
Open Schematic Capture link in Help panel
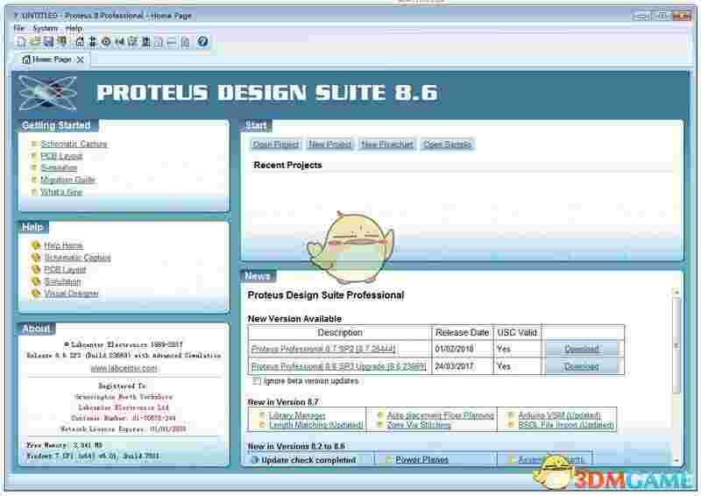(77, 258)
